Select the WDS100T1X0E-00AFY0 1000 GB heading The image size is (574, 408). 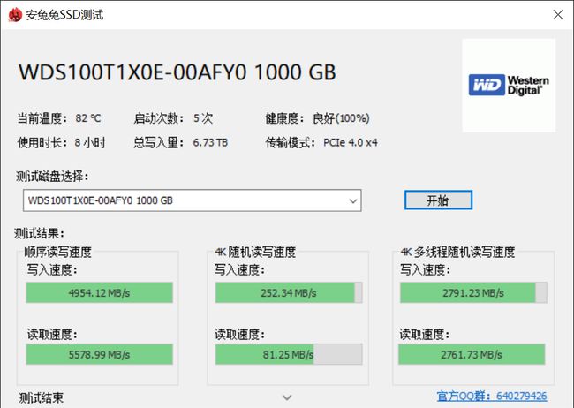click(177, 72)
